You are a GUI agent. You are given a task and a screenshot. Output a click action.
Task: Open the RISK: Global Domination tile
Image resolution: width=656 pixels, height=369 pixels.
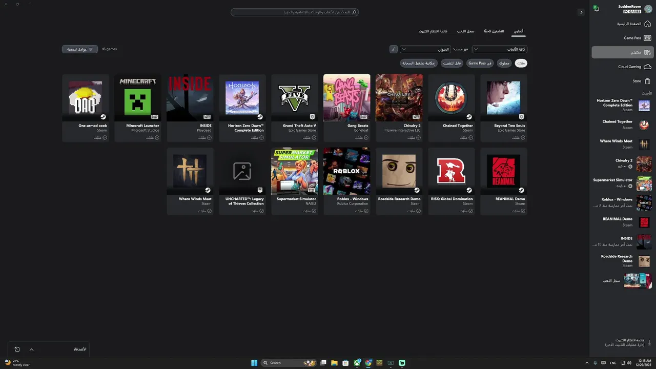(x=452, y=181)
